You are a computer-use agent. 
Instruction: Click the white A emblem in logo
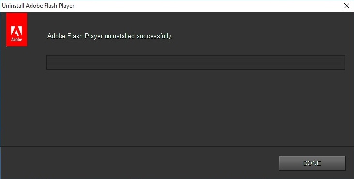[16, 31]
